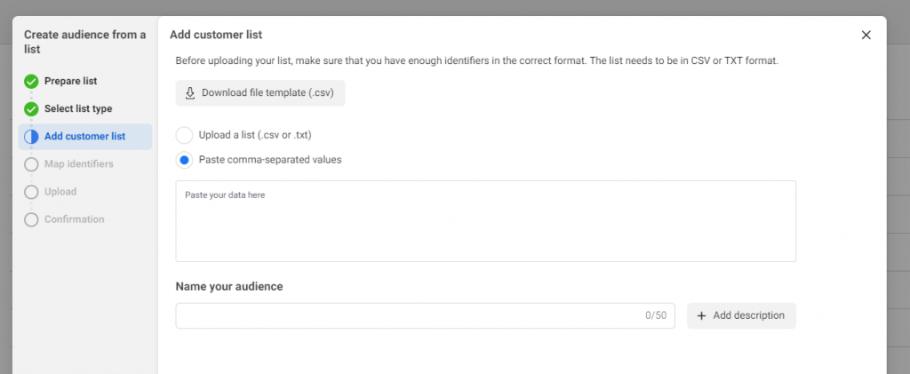Jump to the Upload step label
The width and height of the screenshot is (910, 374).
[x=60, y=192]
